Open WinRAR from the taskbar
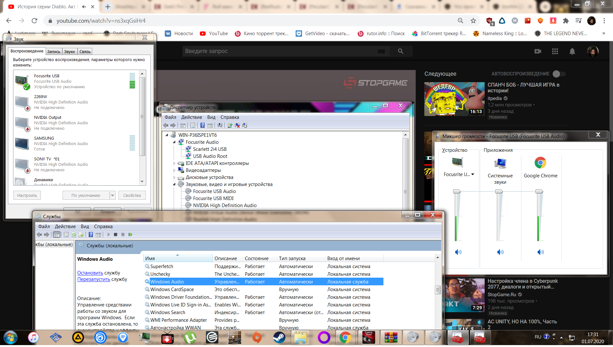The width and height of the screenshot is (613, 347). (391, 337)
